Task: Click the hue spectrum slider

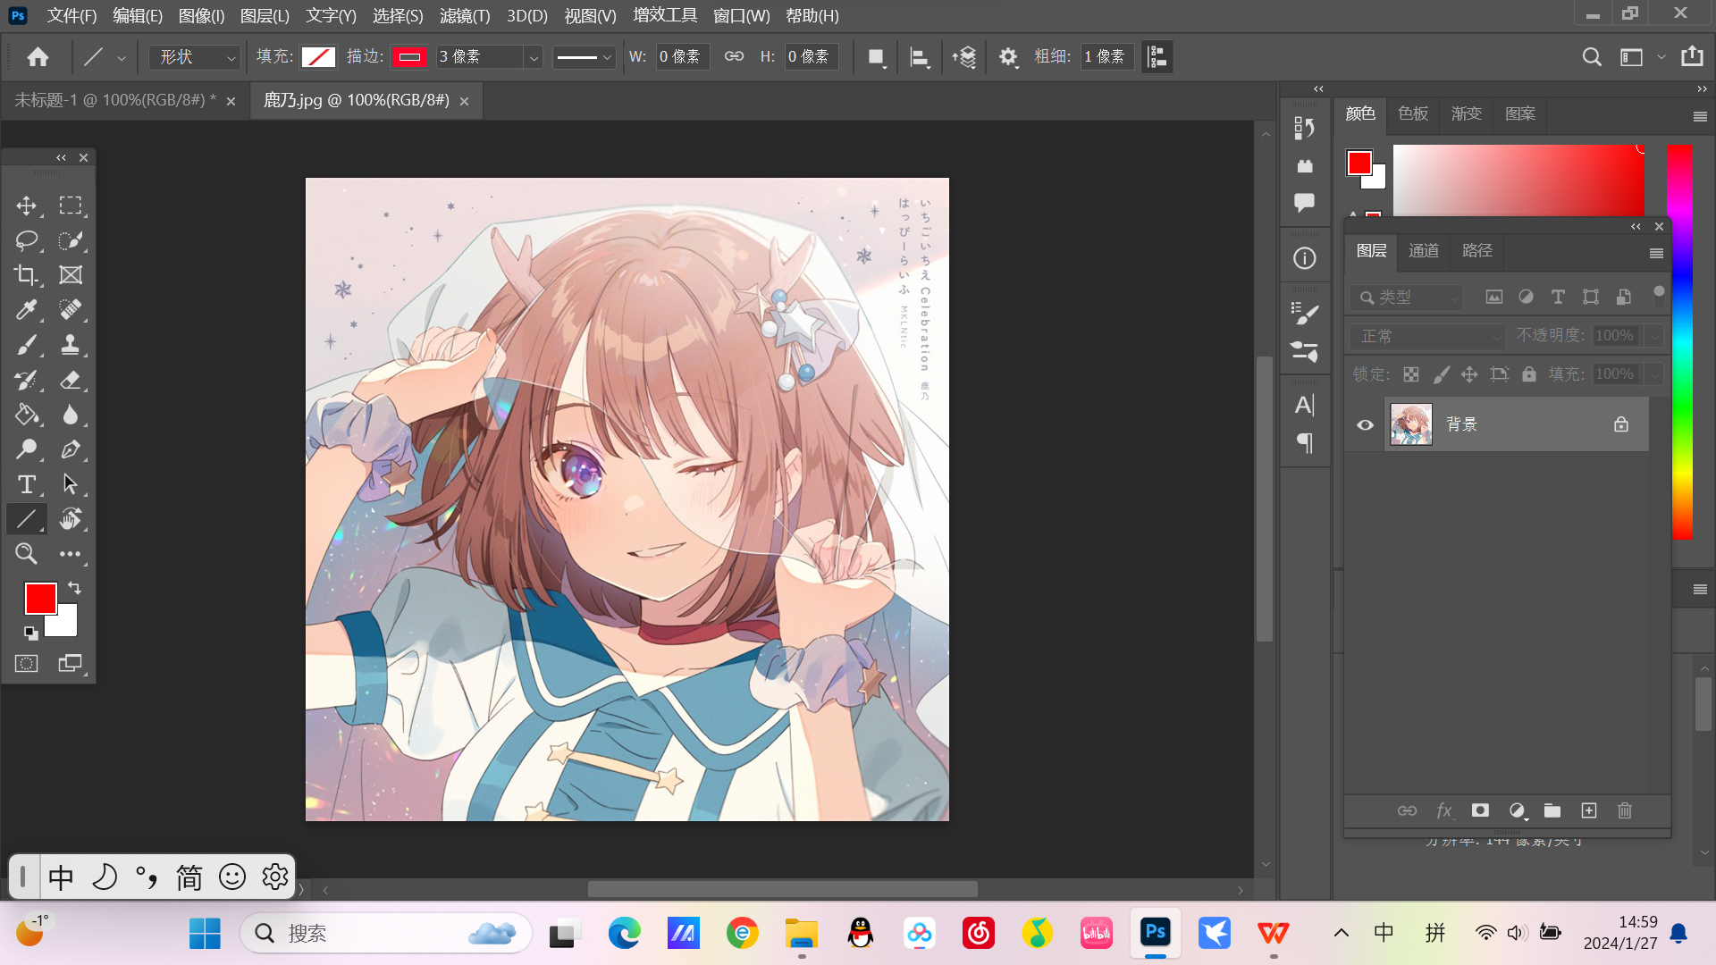Action: [x=1680, y=341]
